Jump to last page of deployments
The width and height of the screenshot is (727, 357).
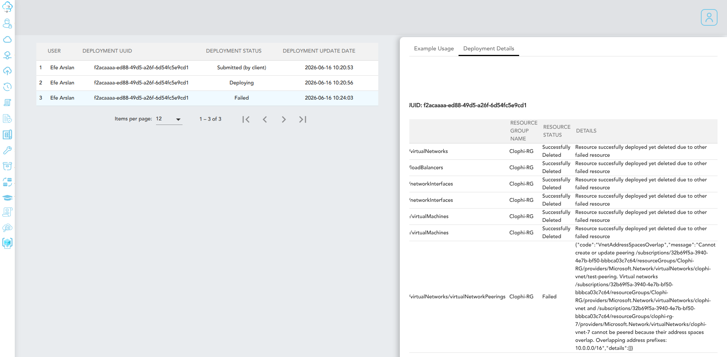[x=303, y=119]
